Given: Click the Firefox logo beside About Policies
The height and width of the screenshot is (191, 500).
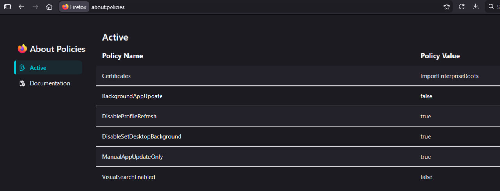Looking at the screenshot, I should coord(22,49).
